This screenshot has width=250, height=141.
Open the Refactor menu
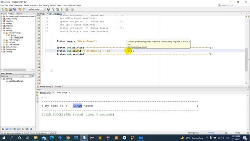point(34,5)
